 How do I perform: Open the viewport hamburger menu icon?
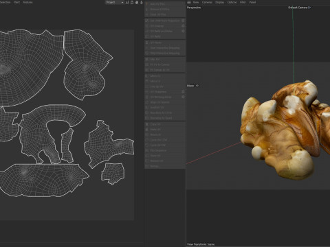coord(189,2)
